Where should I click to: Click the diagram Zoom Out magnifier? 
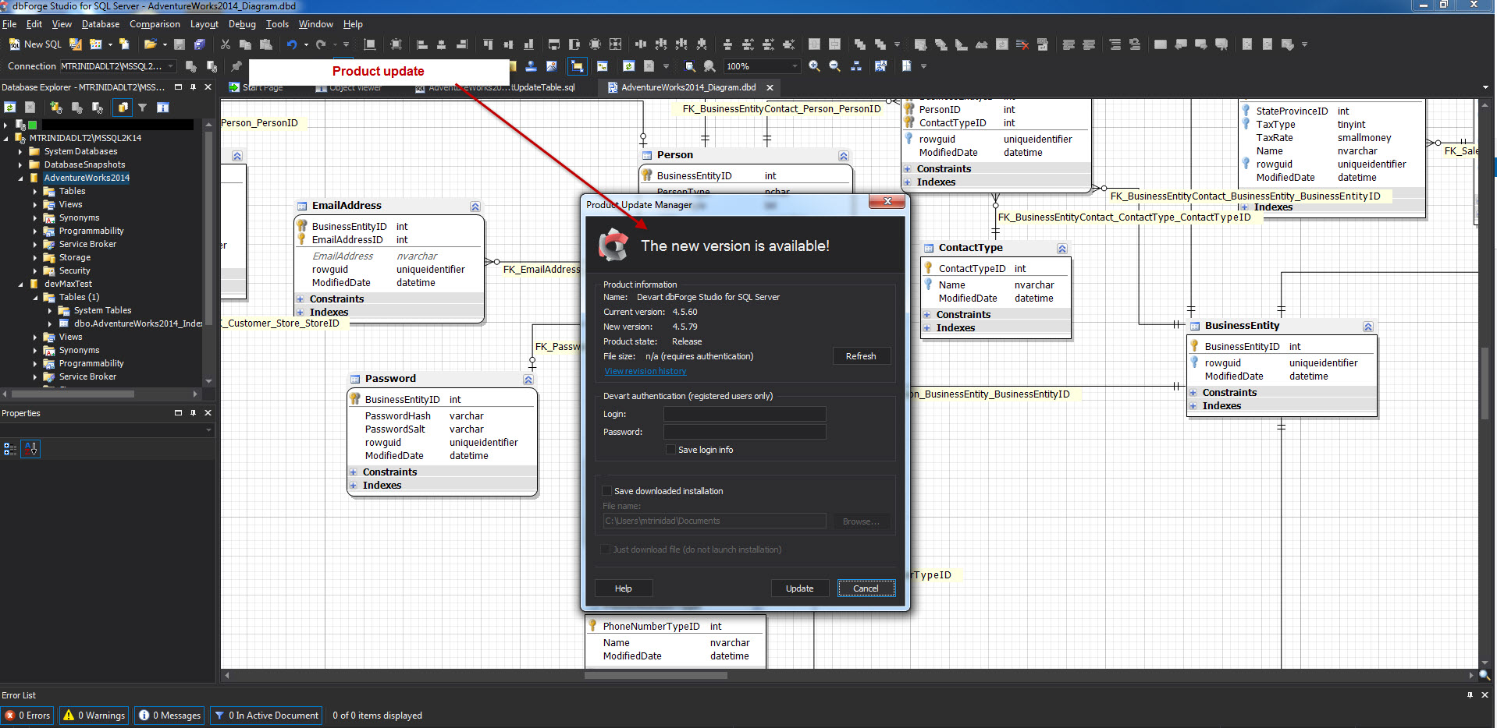tap(834, 66)
